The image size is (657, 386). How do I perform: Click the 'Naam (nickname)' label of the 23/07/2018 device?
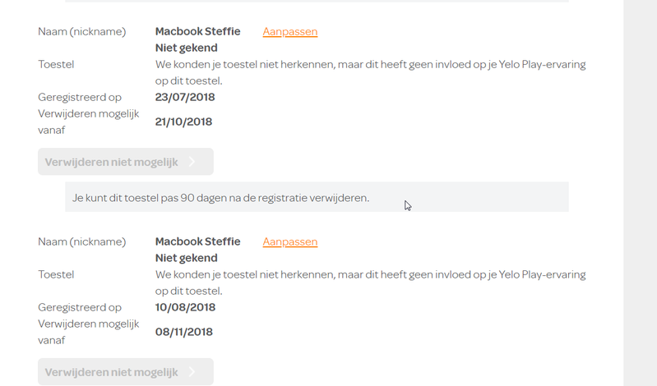point(82,31)
